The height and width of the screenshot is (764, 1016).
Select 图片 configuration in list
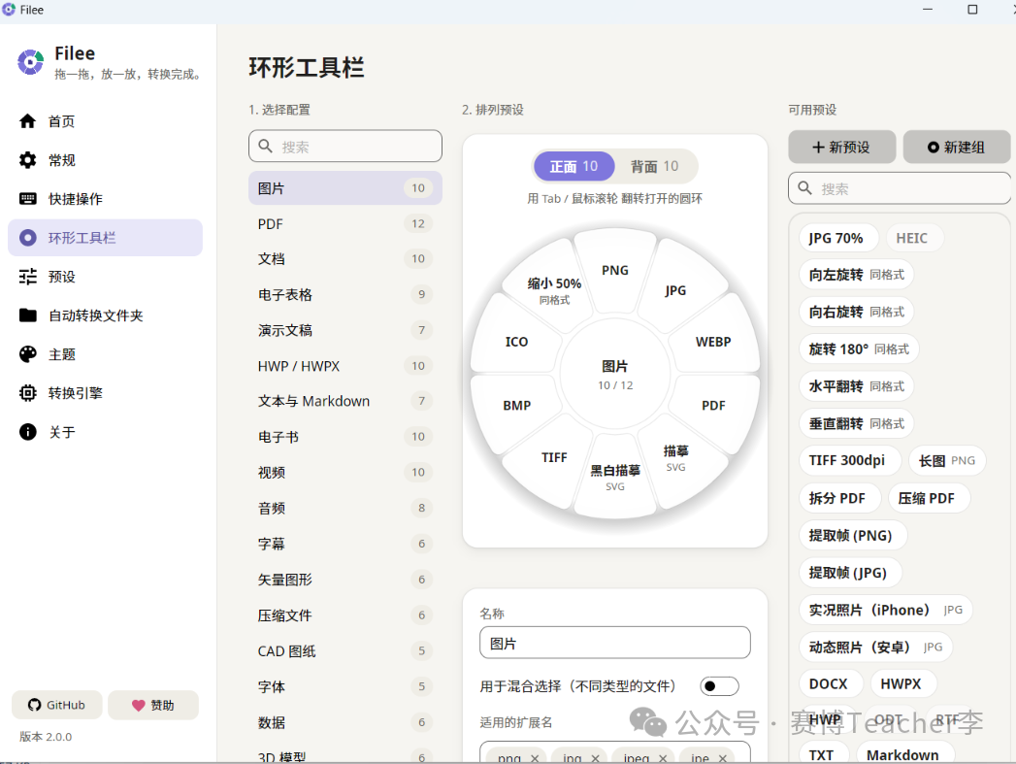click(345, 188)
